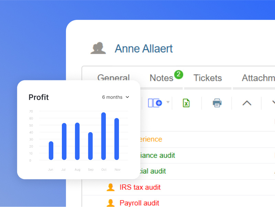Select the Nov bar in the Profit chart
Screen dimensions: 275x207
(x=117, y=139)
